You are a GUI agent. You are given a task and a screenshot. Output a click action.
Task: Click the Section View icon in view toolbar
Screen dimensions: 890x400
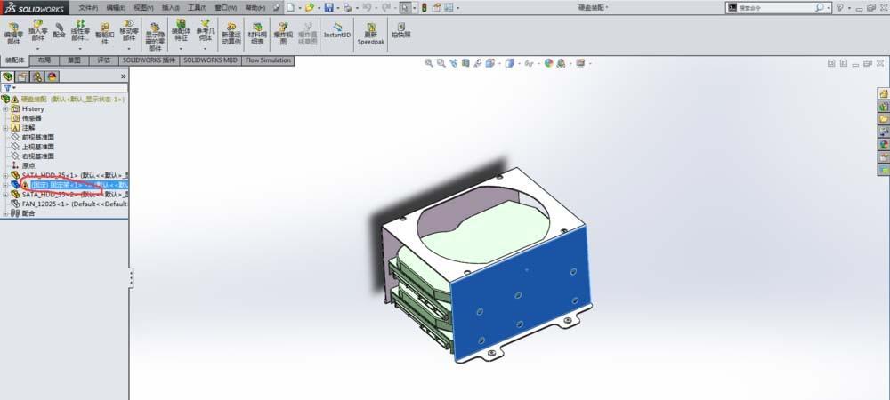[465, 63]
